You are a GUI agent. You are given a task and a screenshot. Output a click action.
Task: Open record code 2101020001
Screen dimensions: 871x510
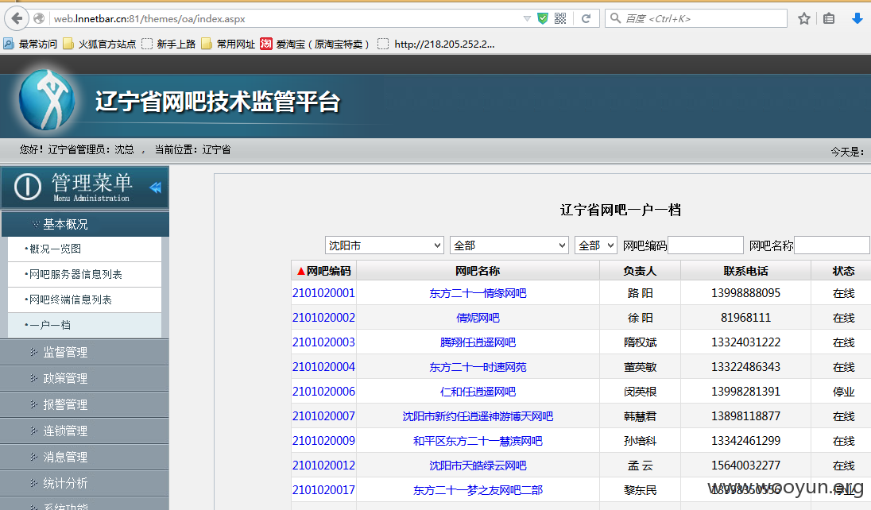point(324,293)
